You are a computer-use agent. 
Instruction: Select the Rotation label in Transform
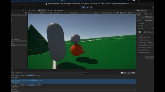pos(142,26)
